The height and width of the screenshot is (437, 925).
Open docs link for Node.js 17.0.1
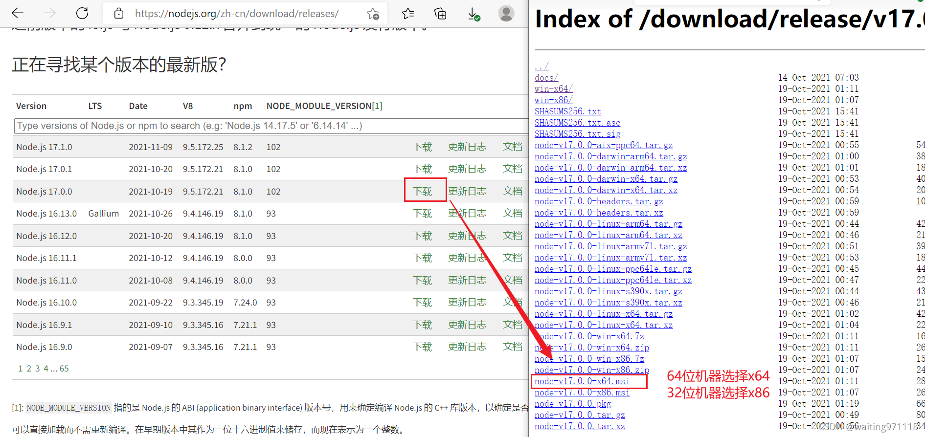click(x=513, y=169)
